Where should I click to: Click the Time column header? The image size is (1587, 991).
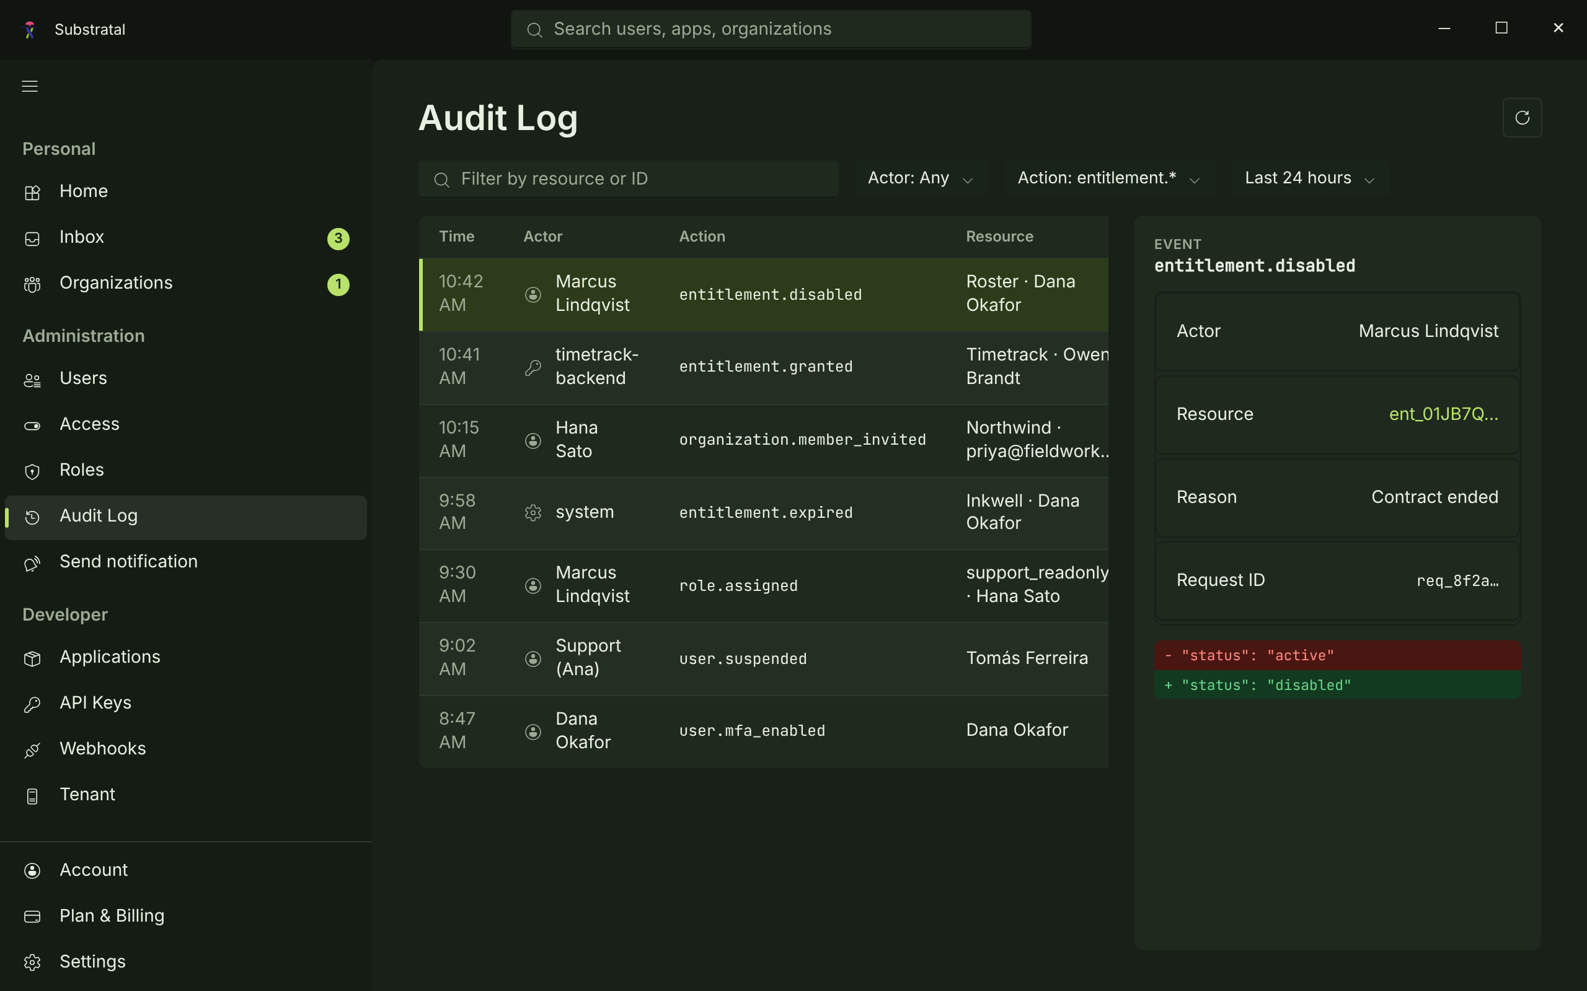(456, 237)
